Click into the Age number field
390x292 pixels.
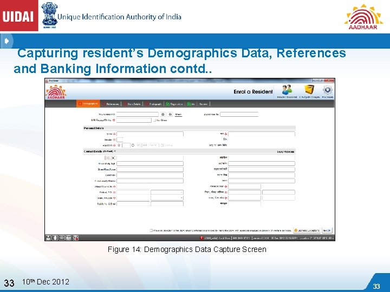[126, 145]
